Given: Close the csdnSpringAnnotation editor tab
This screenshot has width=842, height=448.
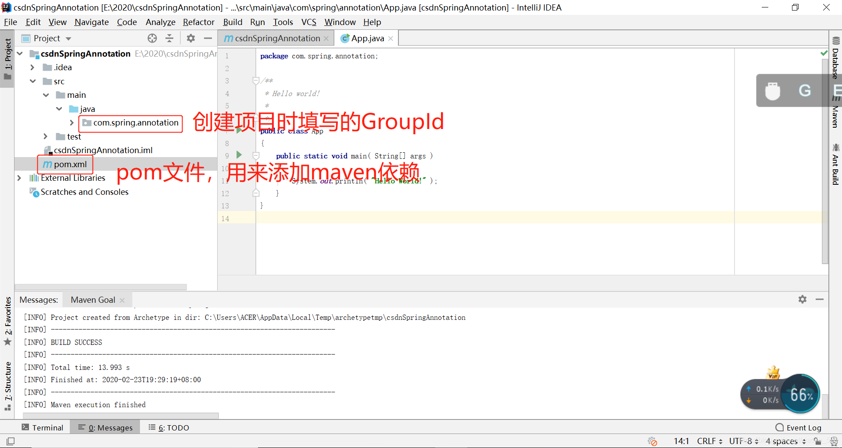Looking at the screenshot, I should tap(326, 39).
